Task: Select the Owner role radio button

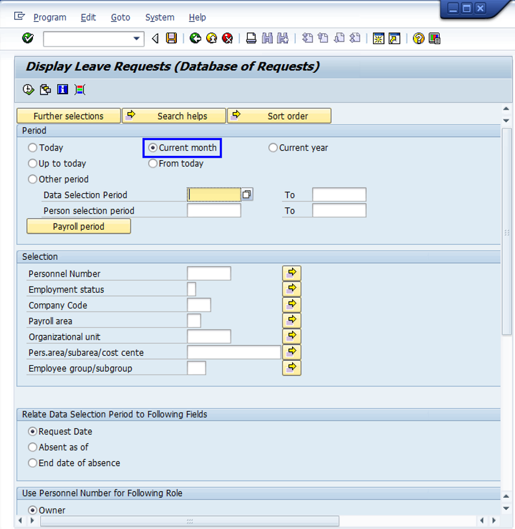Action: (32, 510)
